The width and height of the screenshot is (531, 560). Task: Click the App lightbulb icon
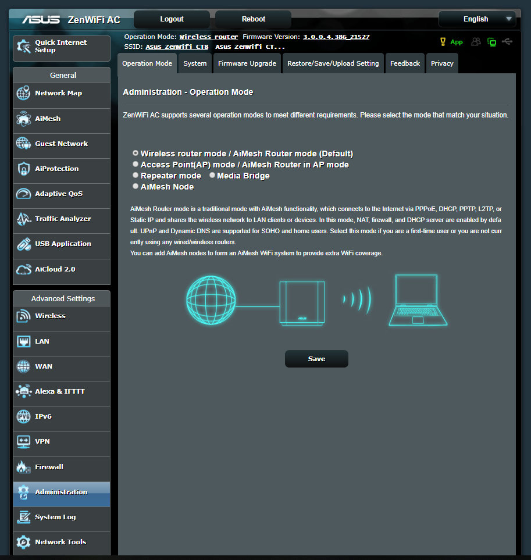coord(443,42)
